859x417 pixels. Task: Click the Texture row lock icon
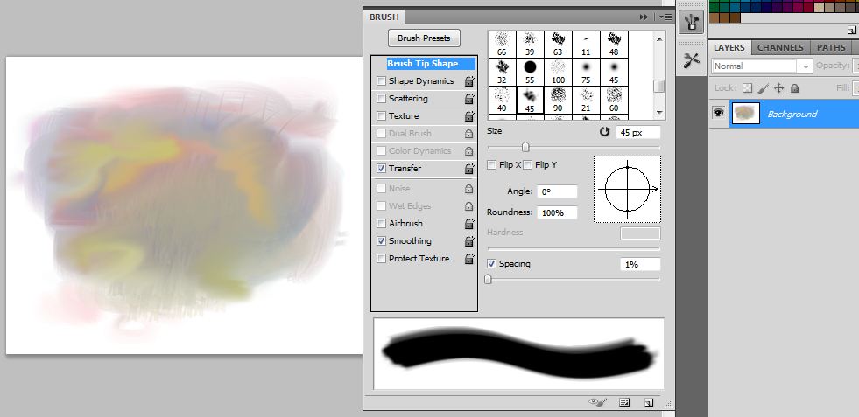(469, 116)
